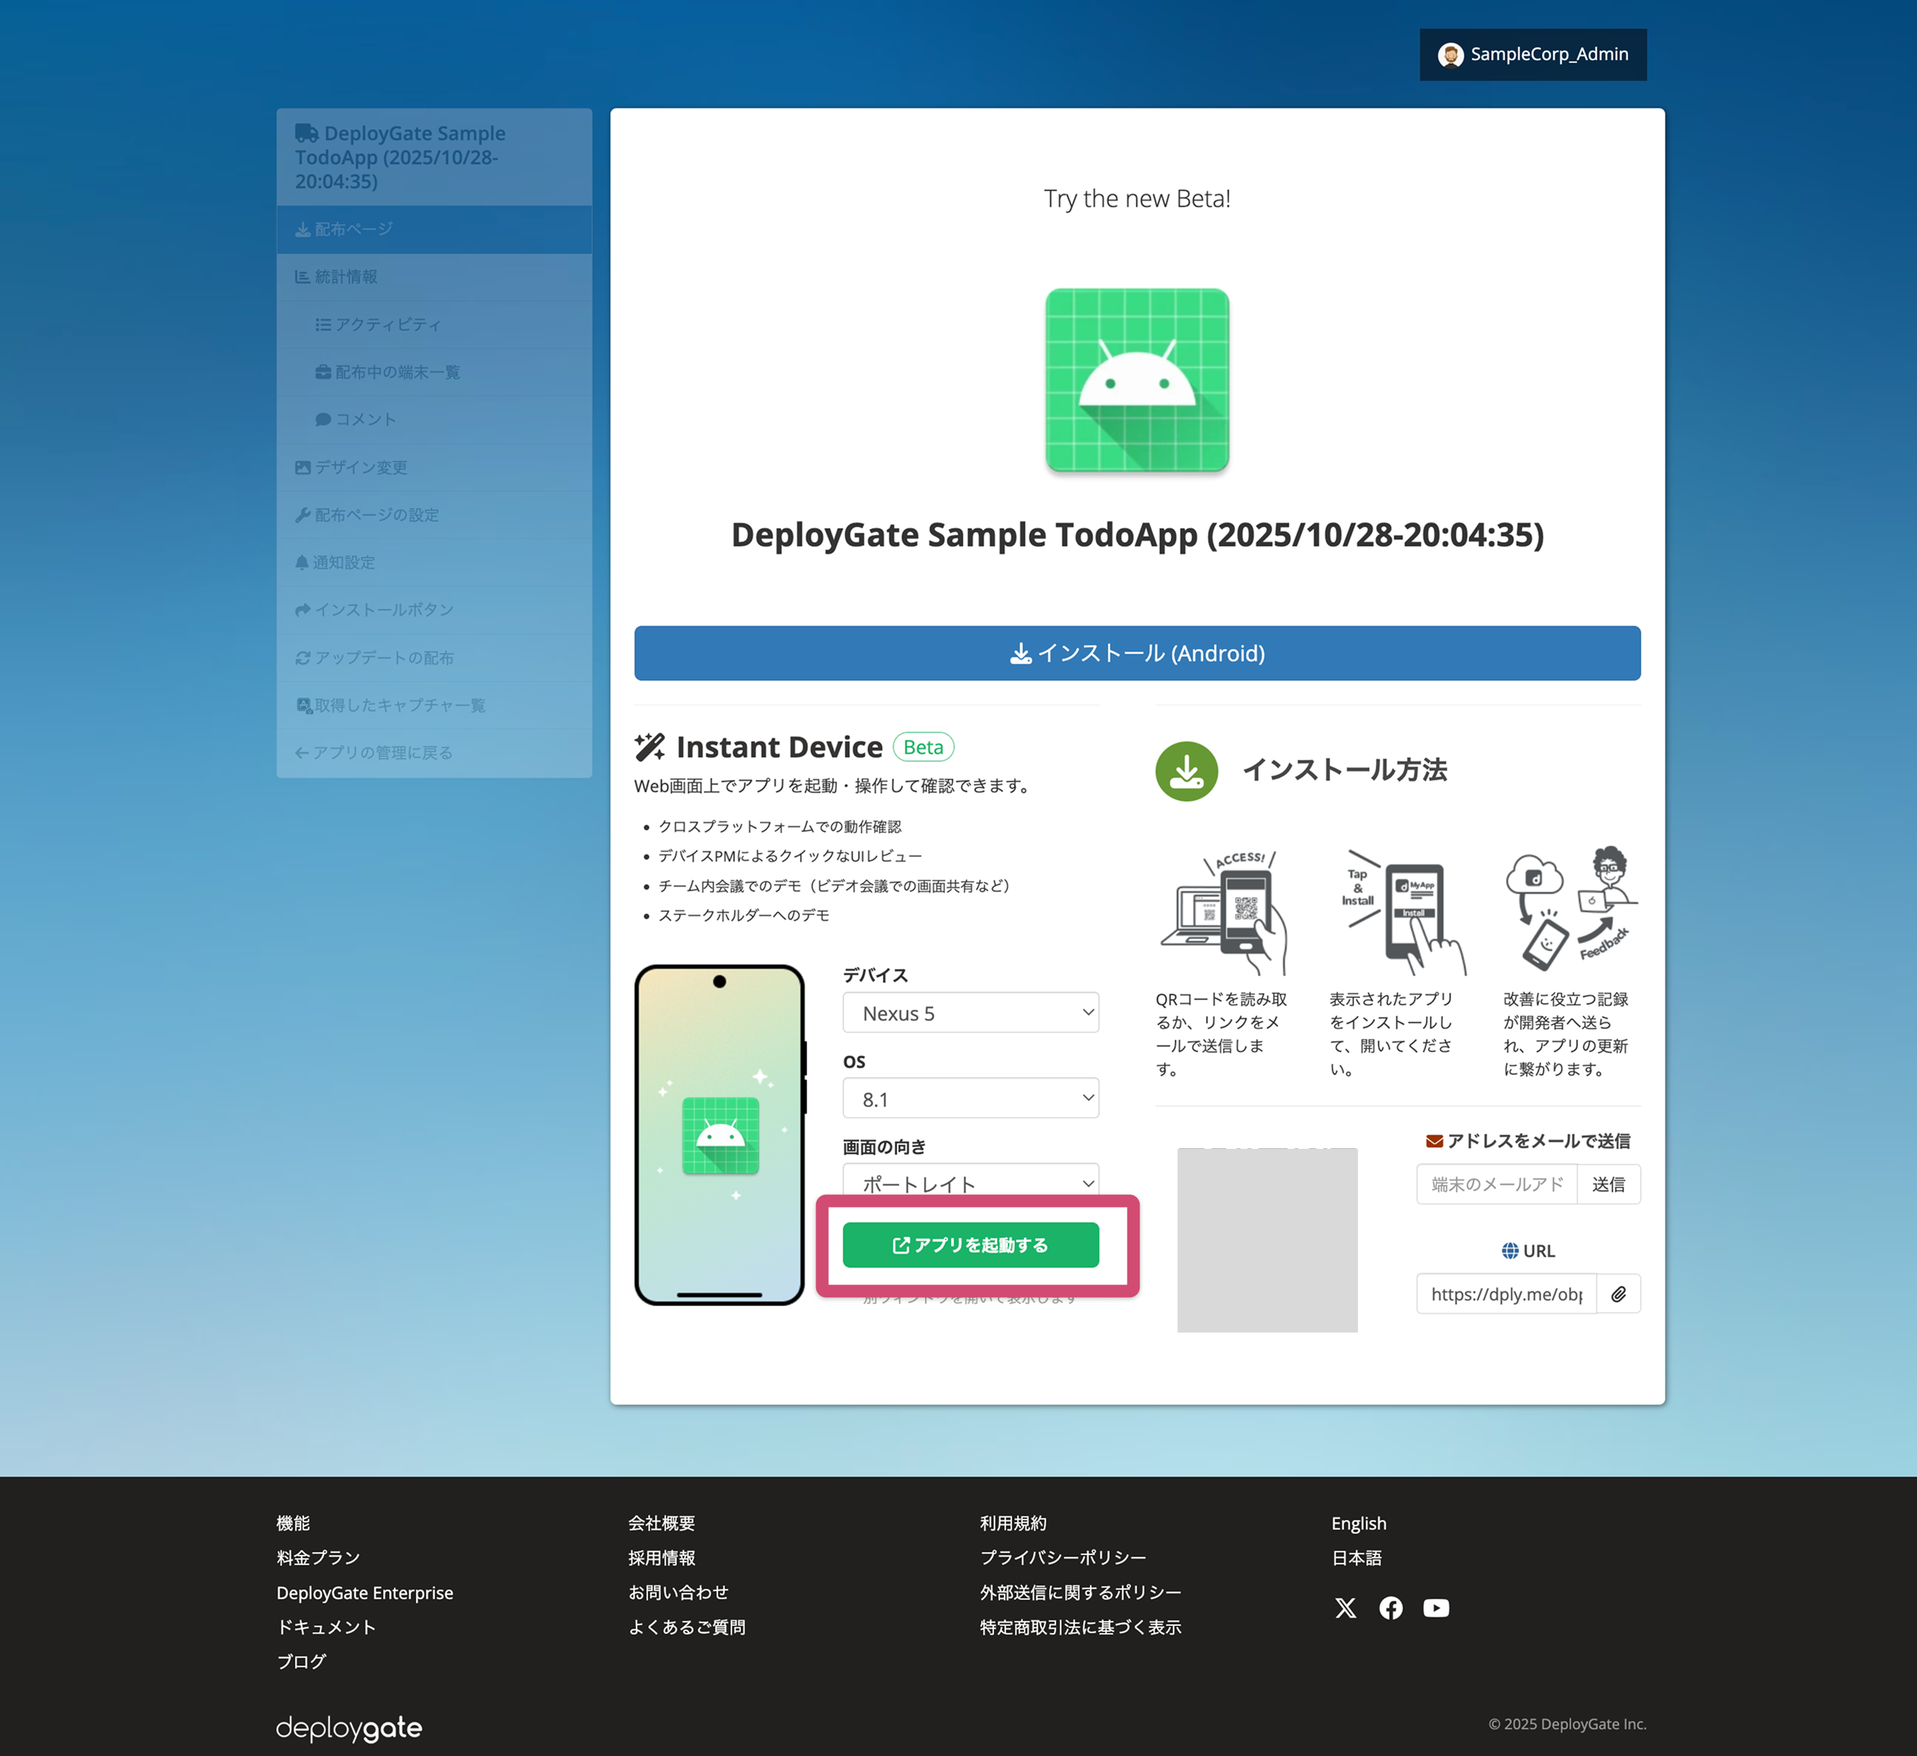Click the paperclip icon beside the URL field
The image size is (1917, 1756).
point(1618,1293)
